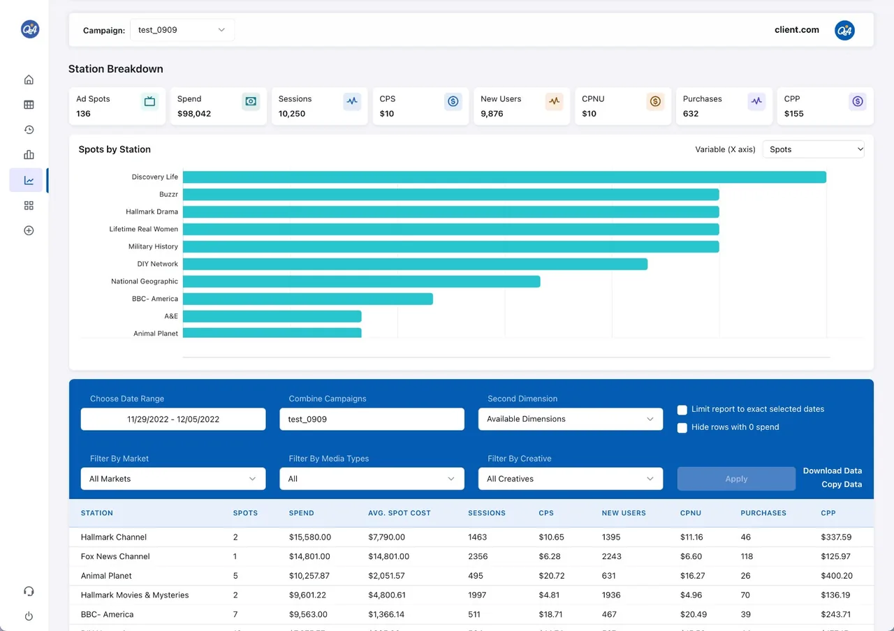This screenshot has height=631, width=894.
Task: Click the pulse icon on New Users card
Action: coord(554,101)
